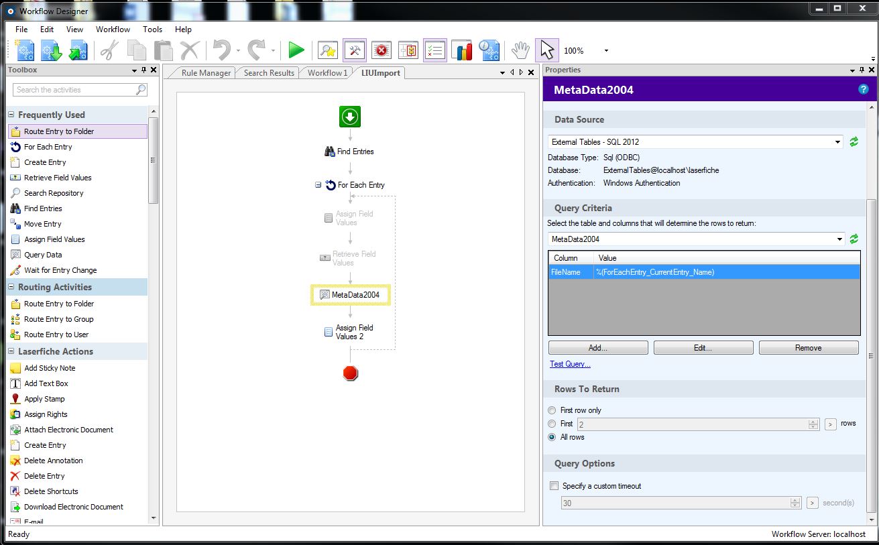Select the First row only radio button

click(552, 410)
